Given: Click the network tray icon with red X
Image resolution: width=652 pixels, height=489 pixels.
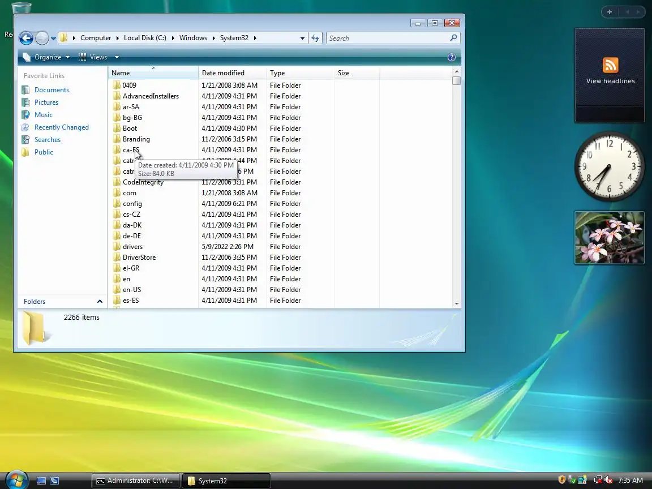Looking at the screenshot, I should [598, 480].
